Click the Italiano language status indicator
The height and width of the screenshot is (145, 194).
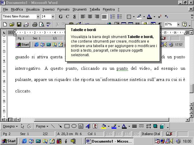151,134
